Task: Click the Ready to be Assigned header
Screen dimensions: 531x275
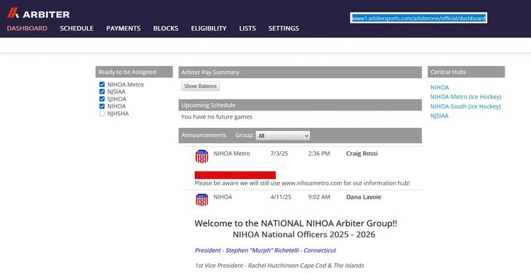Action: pos(134,72)
